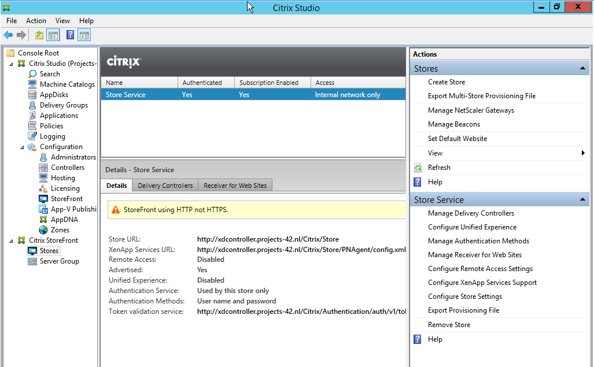Click the Help icon under Store Service actions
594x367 pixels.
click(x=418, y=339)
